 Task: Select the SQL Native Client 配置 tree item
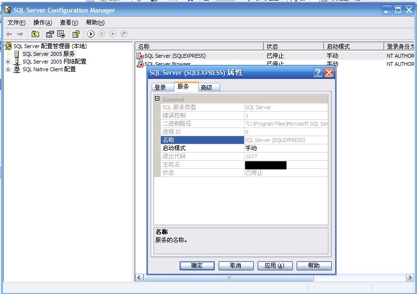[x=49, y=69]
